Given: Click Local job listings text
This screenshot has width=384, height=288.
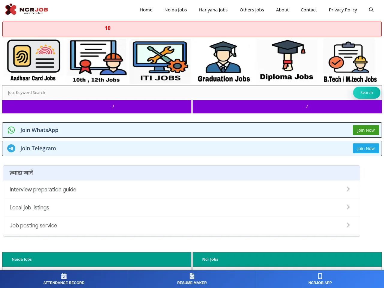Looking at the screenshot, I should 29,208.
